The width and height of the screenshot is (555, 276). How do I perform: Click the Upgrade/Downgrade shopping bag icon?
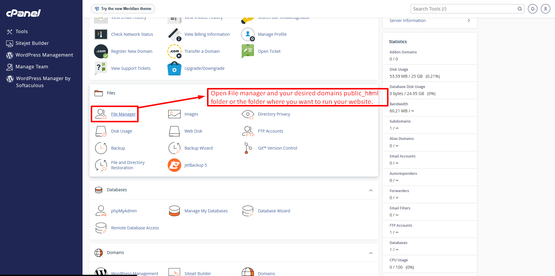click(174, 68)
